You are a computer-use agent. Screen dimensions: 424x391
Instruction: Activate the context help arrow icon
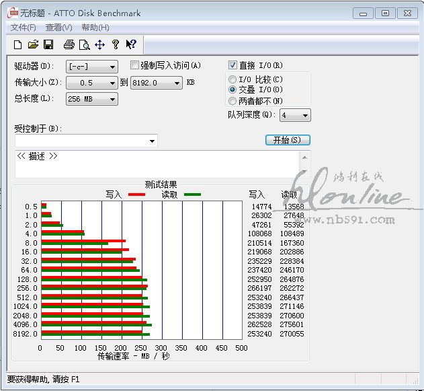130,44
